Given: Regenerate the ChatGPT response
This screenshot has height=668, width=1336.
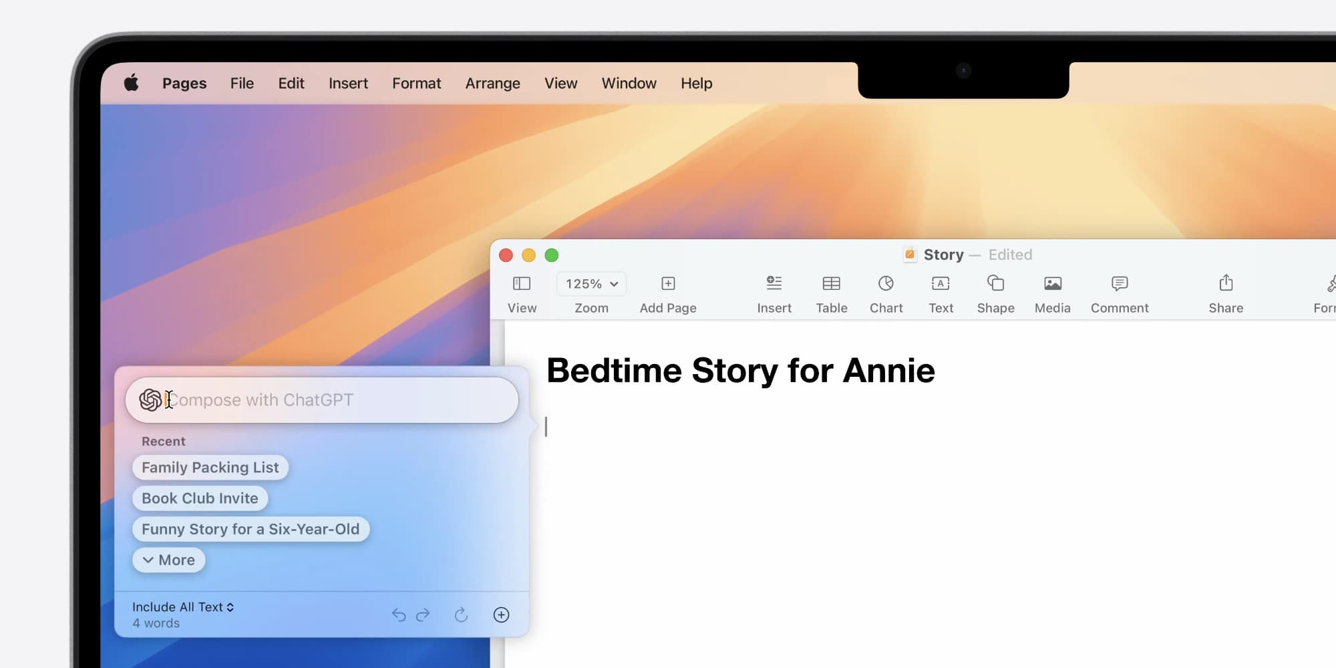Looking at the screenshot, I should coord(461,615).
